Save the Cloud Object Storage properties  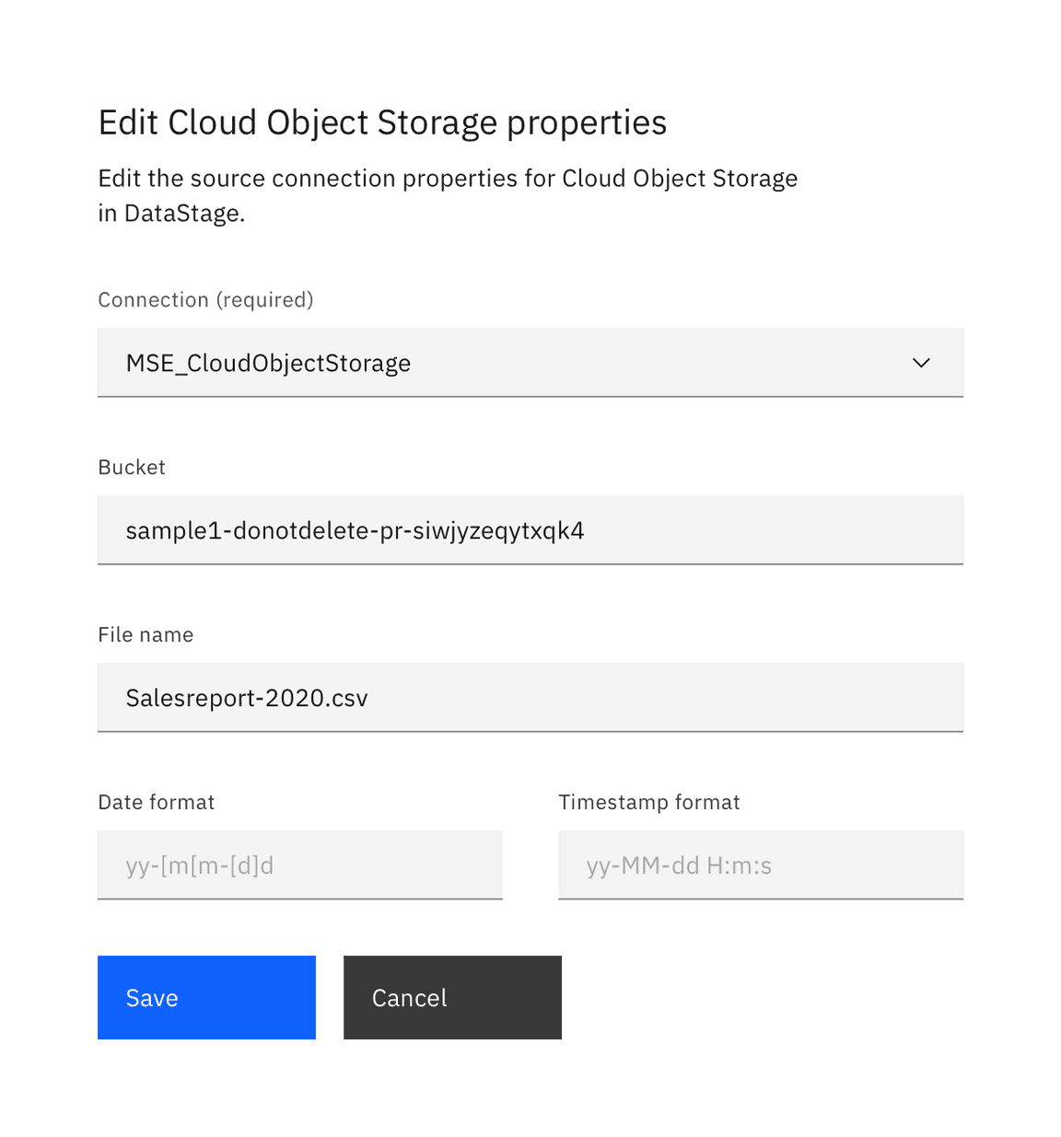click(206, 998)
